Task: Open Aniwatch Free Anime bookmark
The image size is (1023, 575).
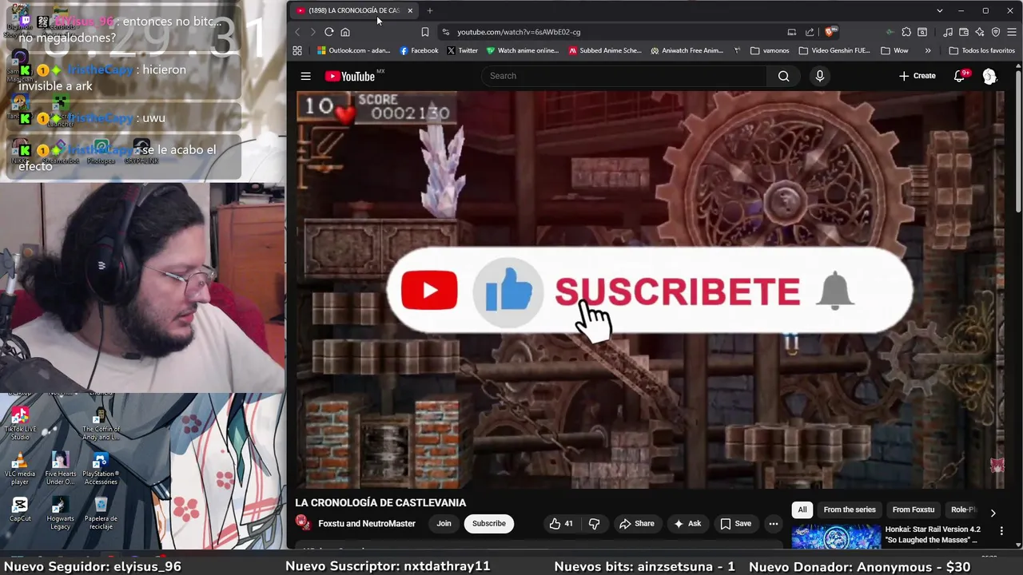Action: 687,50
